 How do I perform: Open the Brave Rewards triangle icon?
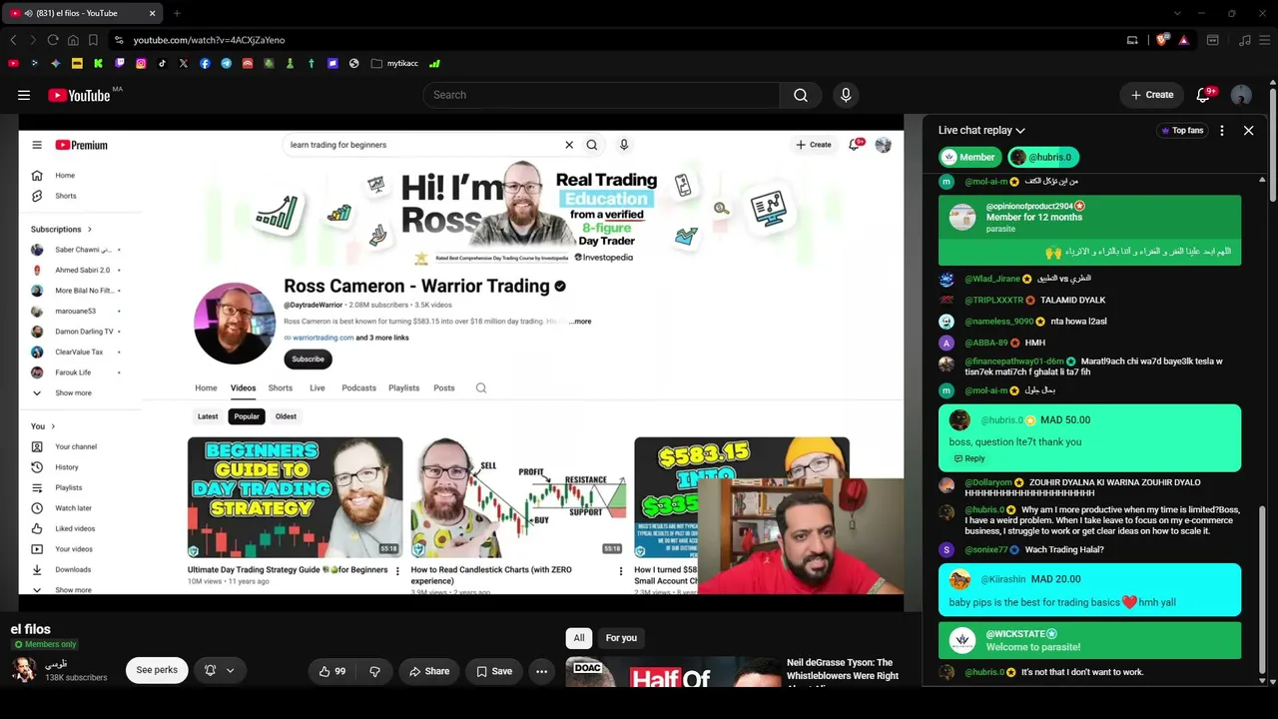click(1183, 40)
